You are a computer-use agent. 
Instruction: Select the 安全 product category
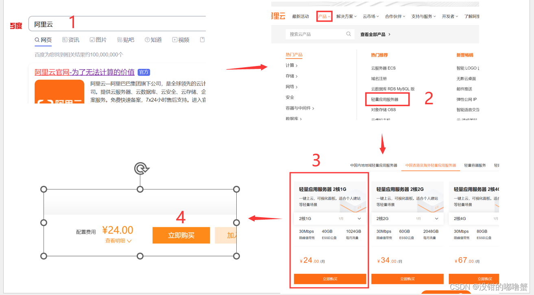(x=290, y=97)
